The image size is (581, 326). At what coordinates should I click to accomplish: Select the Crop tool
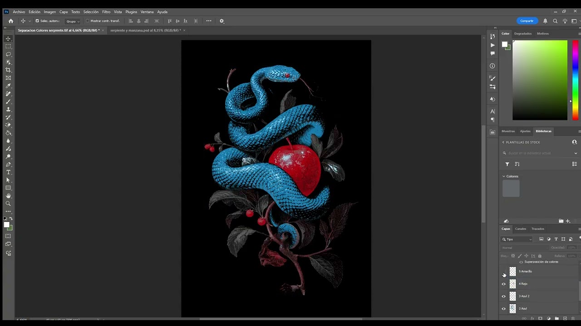pos(8,70)
